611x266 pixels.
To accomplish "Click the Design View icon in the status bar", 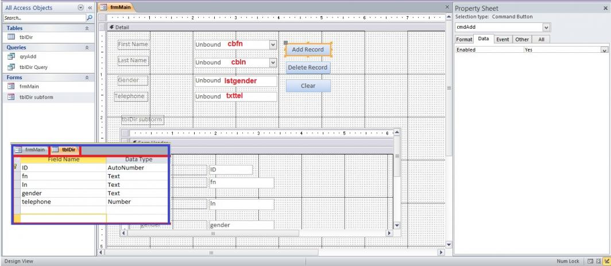I will tap(606, 261).
